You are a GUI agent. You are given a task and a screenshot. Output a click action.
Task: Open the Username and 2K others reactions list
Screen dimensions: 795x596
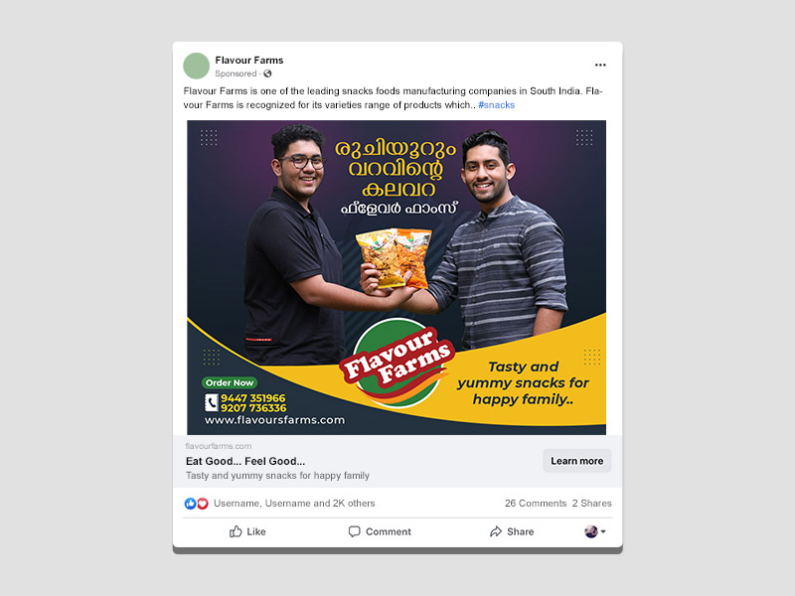pyautogui.click(x=294, y=504)
